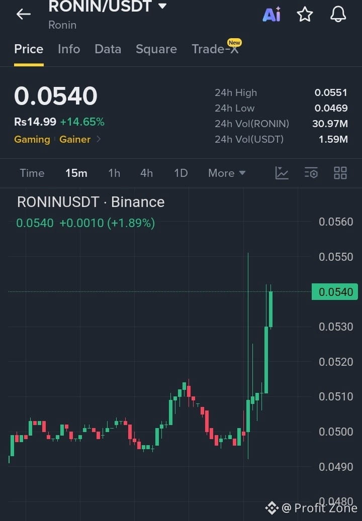362x521 pixels.
Task: Click the Rs14.99 converted price
Action: (x=35, y=122)
